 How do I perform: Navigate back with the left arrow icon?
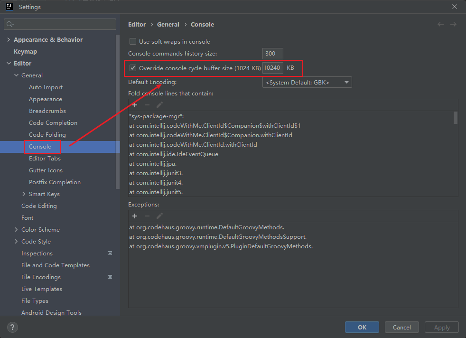(x=440, y=24)
